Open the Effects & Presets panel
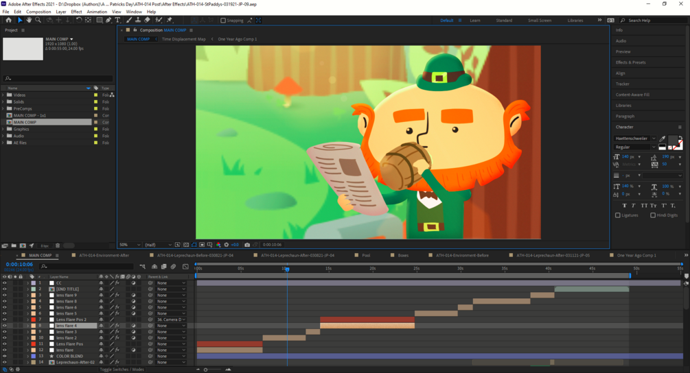Viewport: 690px width, 373px height. point(630,62)
